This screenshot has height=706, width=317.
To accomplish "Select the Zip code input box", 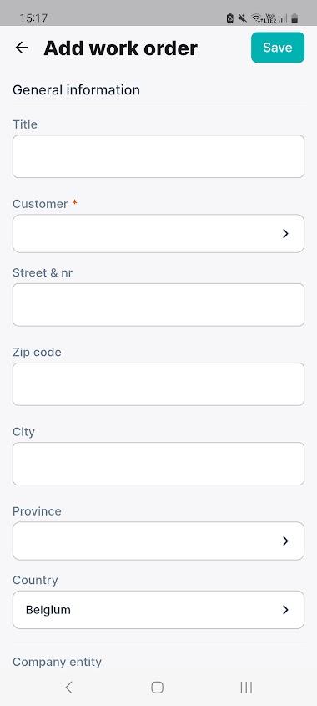I will (x=158, y=384).
